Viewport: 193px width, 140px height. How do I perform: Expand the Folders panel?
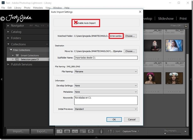coord(8,38)
